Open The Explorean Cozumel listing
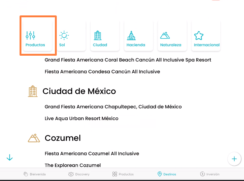Image resolution: width=244 pixels, height=181 pixels. click(73, 165)
